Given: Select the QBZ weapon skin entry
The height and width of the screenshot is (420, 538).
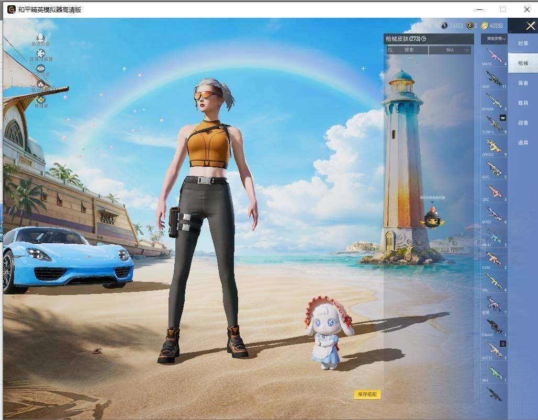Looking at the screenshot, I should tap(494, 192).
